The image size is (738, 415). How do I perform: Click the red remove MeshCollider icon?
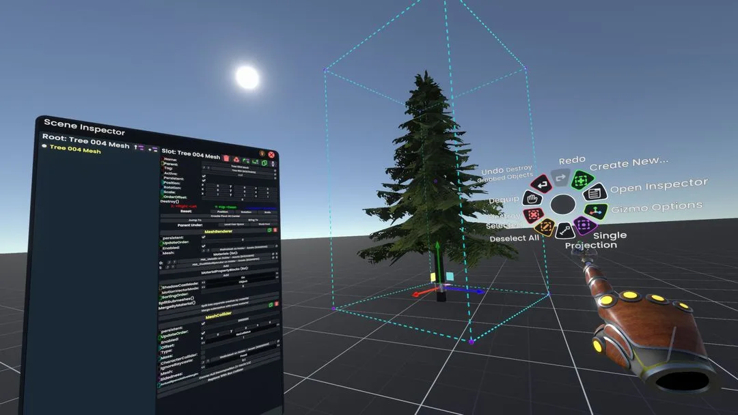point(277,304)
